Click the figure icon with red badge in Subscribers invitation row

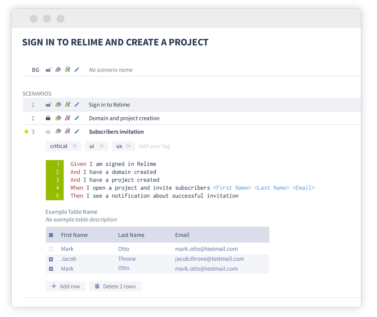(67, 131)
